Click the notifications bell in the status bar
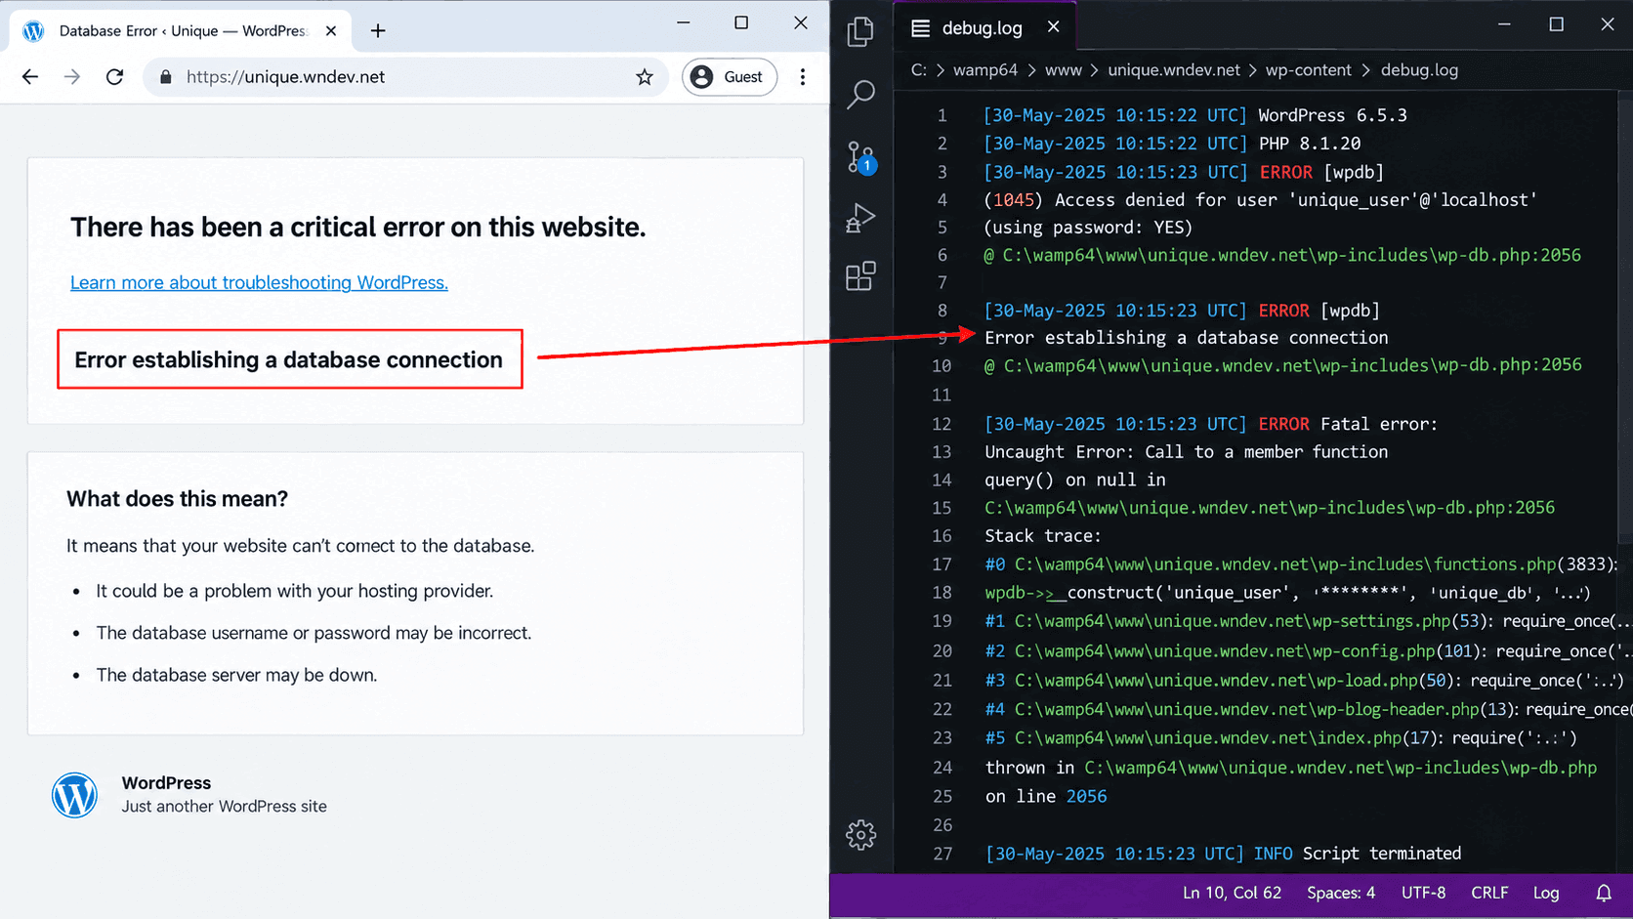The height and width of the screenshot is (919, 1633). click(x=1604, y=893)
